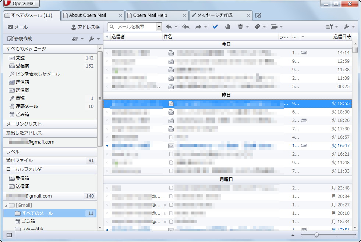
Task: Toggle read dot on 11:38 message
Action: pos(107,70)
